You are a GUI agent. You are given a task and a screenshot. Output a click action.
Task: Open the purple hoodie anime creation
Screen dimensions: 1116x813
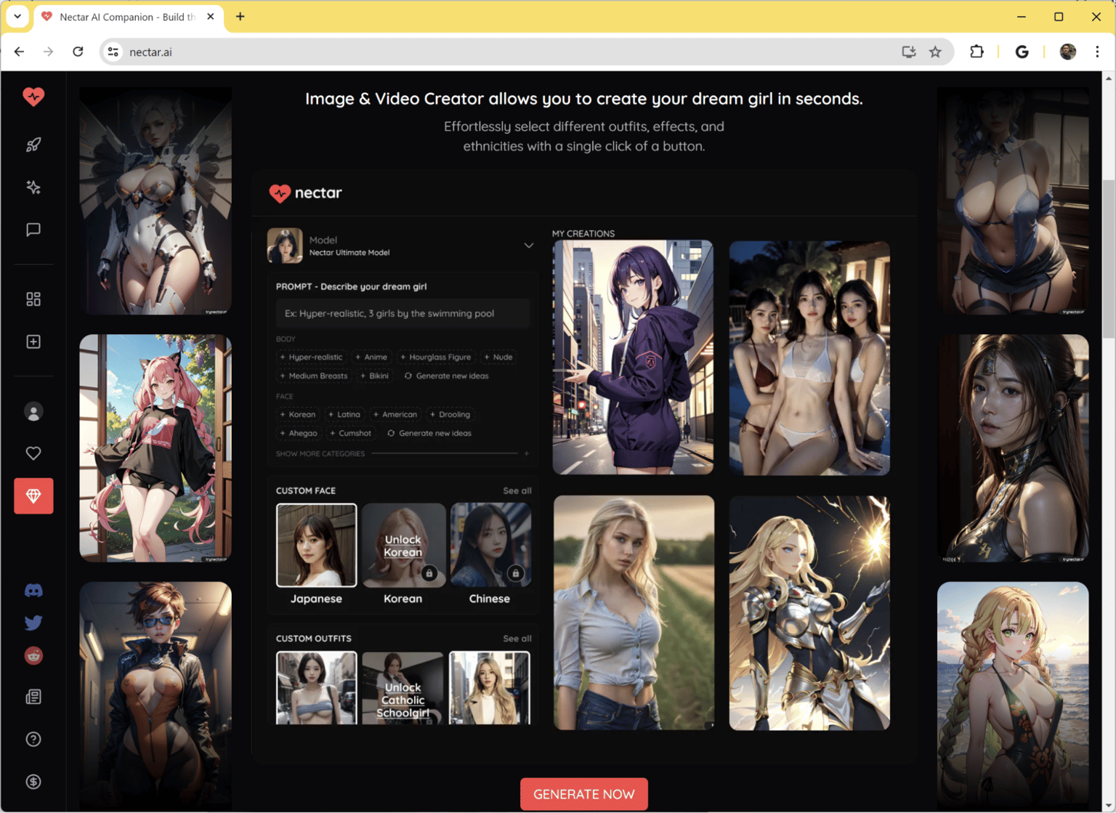point(633,357)
